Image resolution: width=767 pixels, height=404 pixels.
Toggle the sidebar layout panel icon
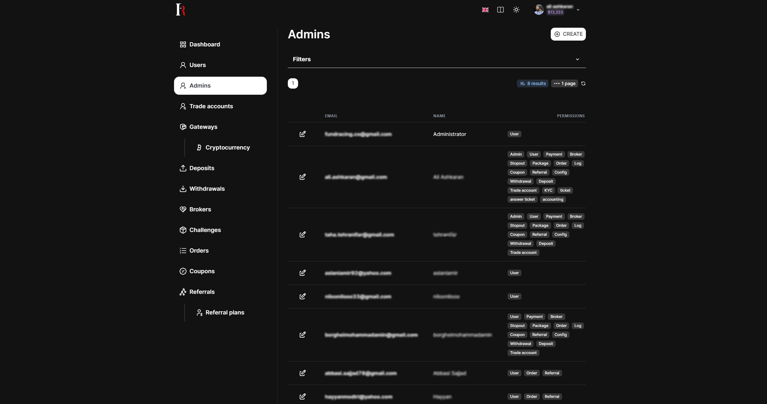pos(500,10)
